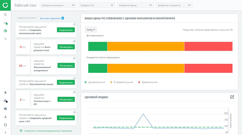
Task: Click the cloud icon in the sidebar
Action: [5, 100]
